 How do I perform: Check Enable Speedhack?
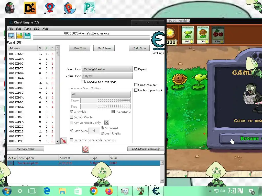[x=136, y=90]
